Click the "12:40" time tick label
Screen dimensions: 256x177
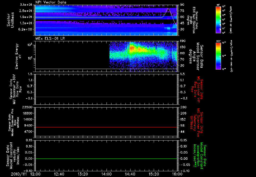point(59,174)
